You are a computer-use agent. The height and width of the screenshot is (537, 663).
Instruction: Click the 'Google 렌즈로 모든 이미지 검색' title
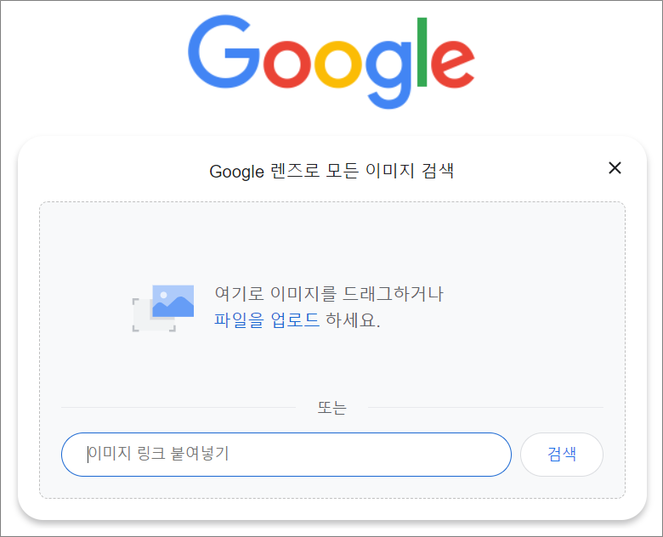coord(331,171)
